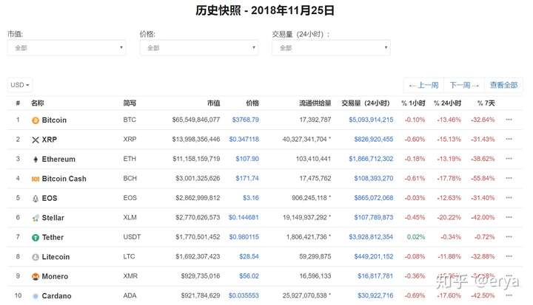
Task: Click Stellar 24-hour change -20.22%
Action: pos(449,217)
